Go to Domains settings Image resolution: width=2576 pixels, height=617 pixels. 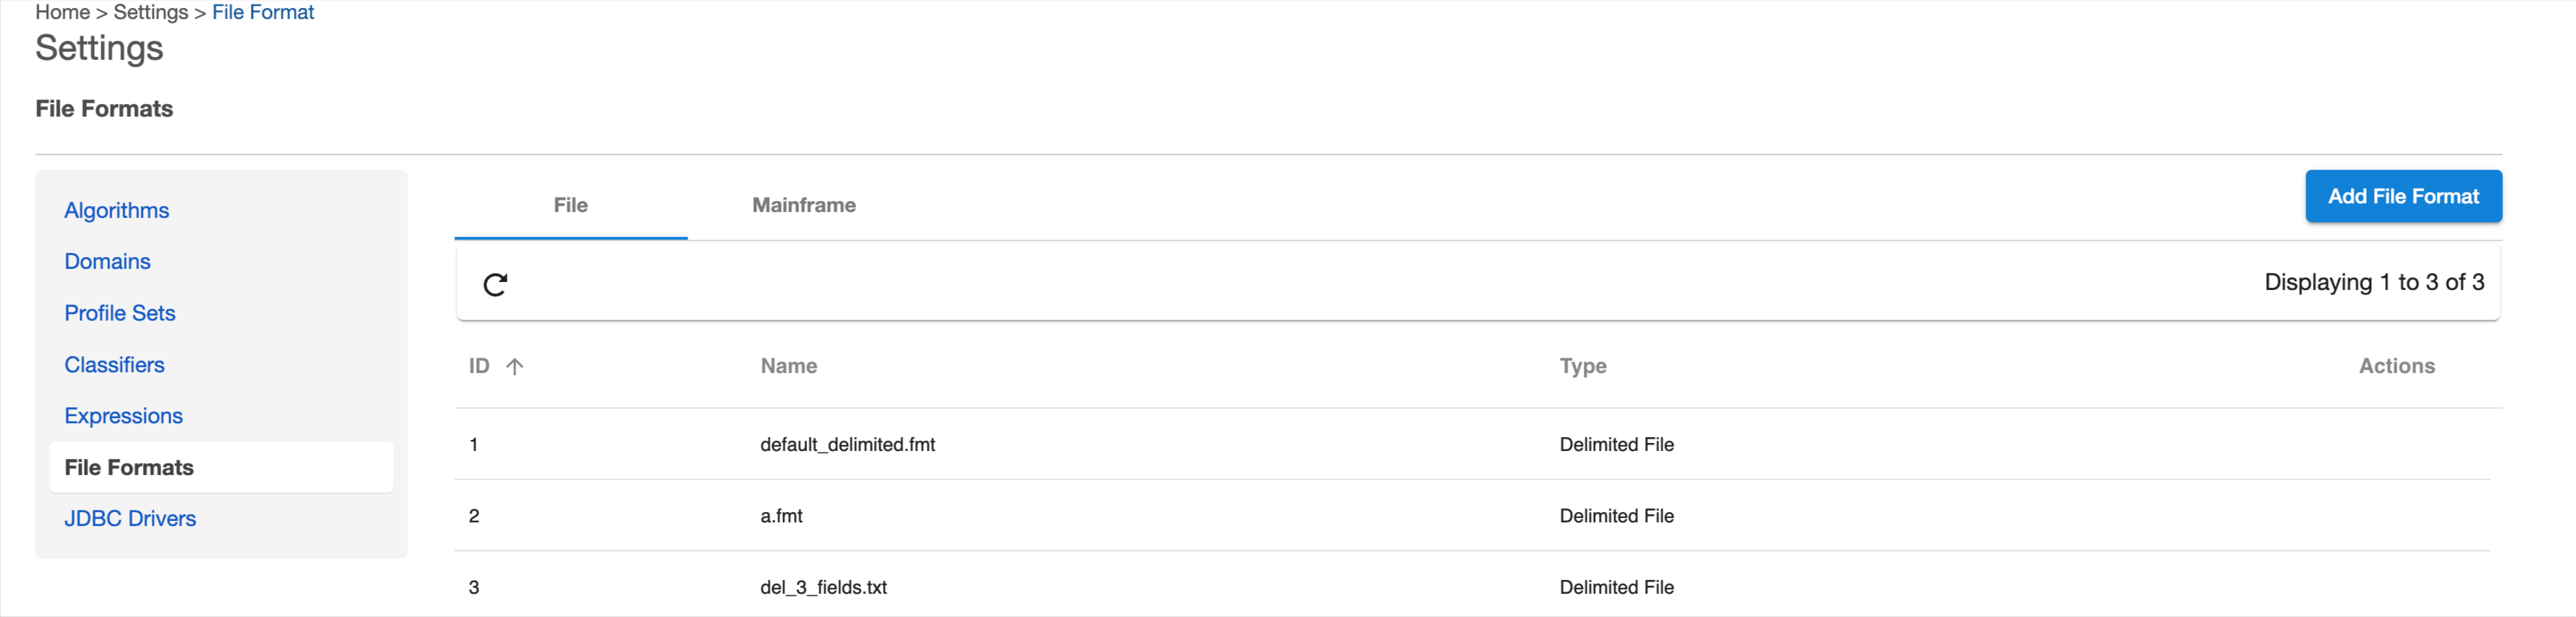[x=107, y=262]
